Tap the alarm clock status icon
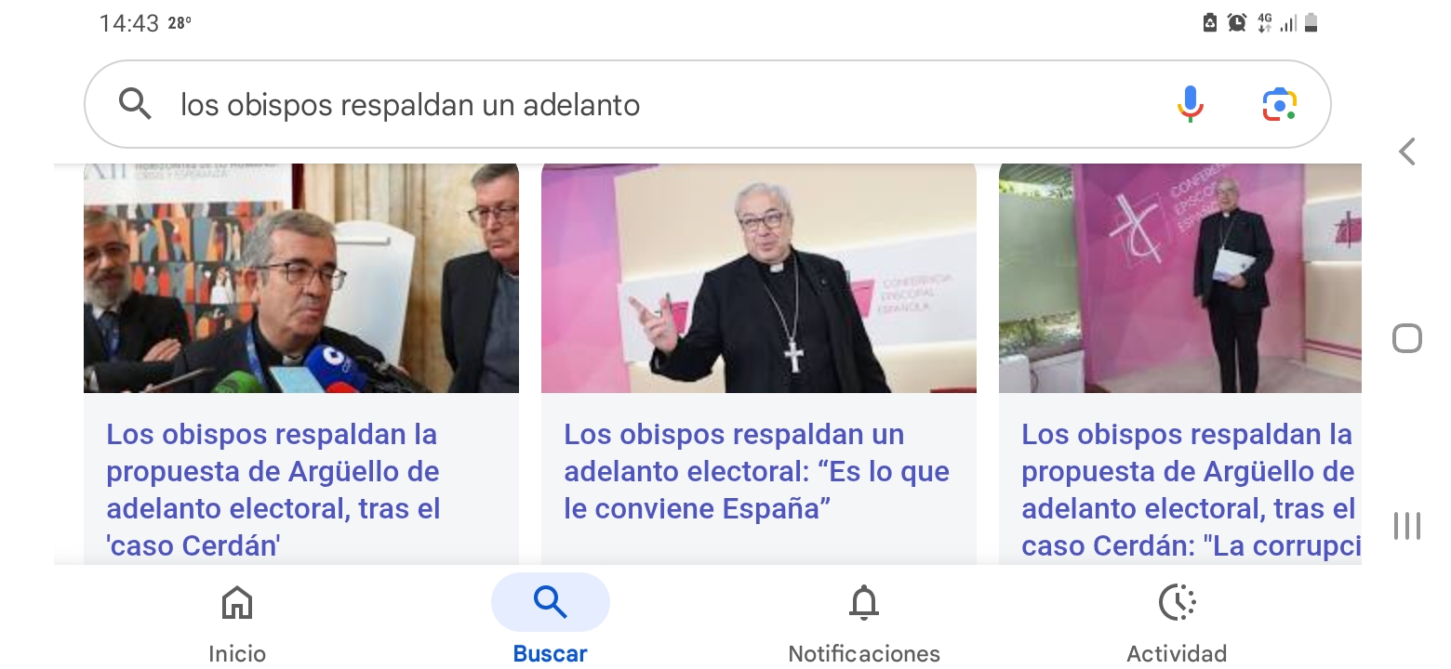Viewport: 1451px width, 669px height. click(1236, 23)
